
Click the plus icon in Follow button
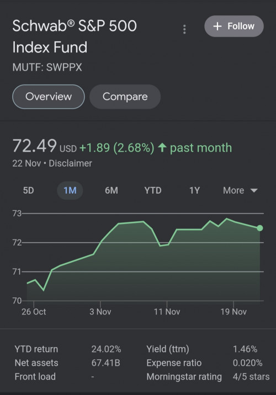217,26
